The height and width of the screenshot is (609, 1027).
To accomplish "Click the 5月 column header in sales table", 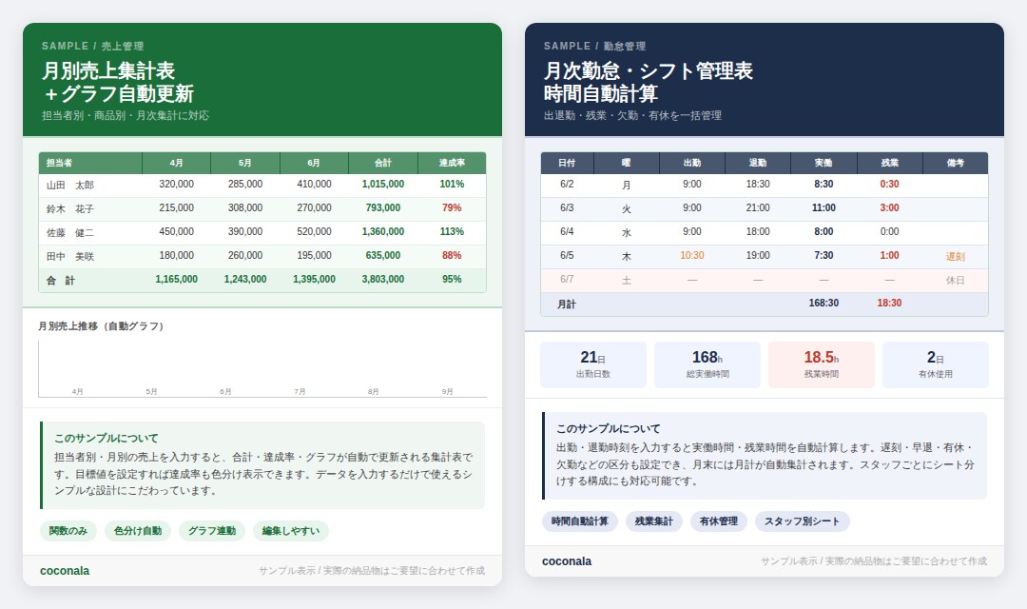I will coord(245,163).
